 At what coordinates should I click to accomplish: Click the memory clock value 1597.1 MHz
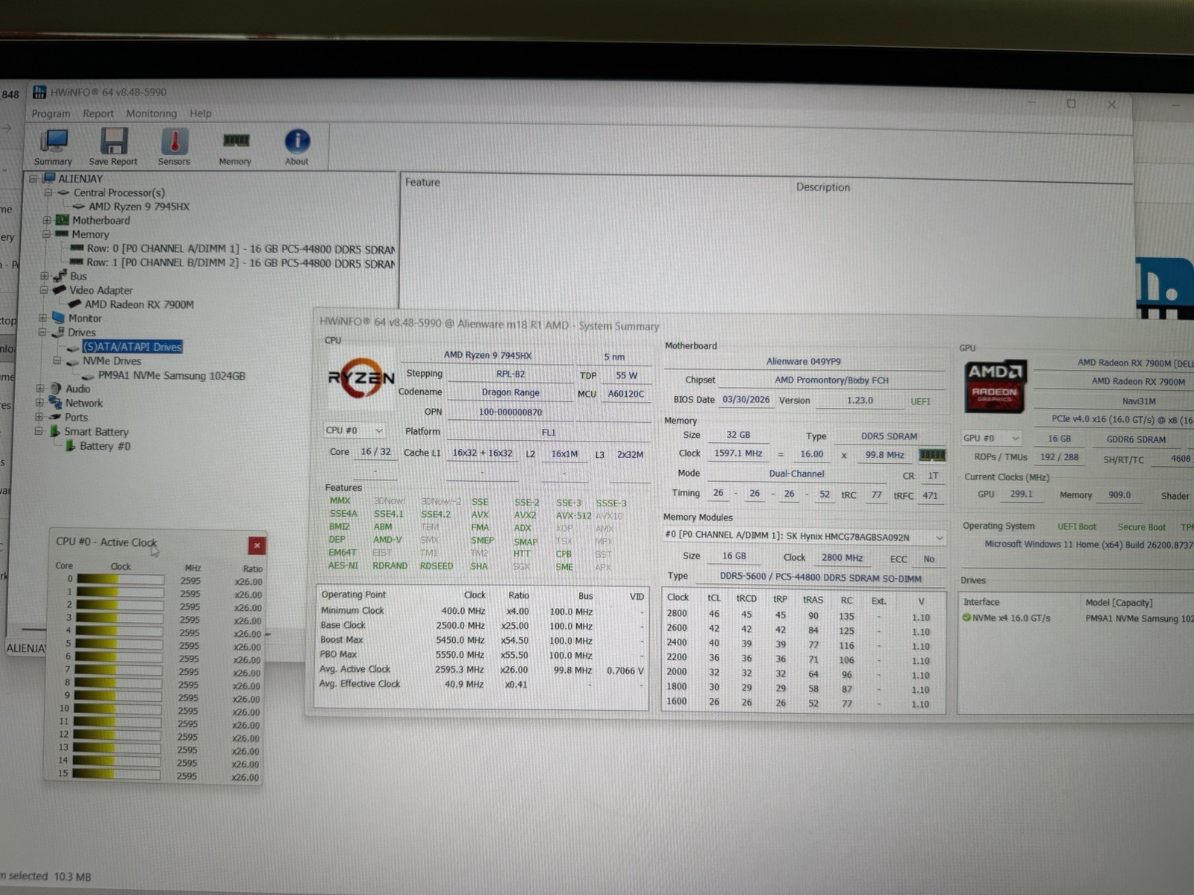click(738, 453)
